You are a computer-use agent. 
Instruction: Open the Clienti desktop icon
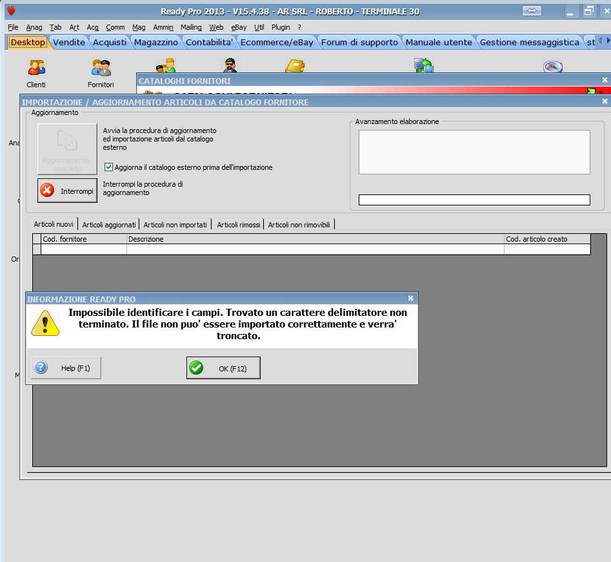pos(36,74)
